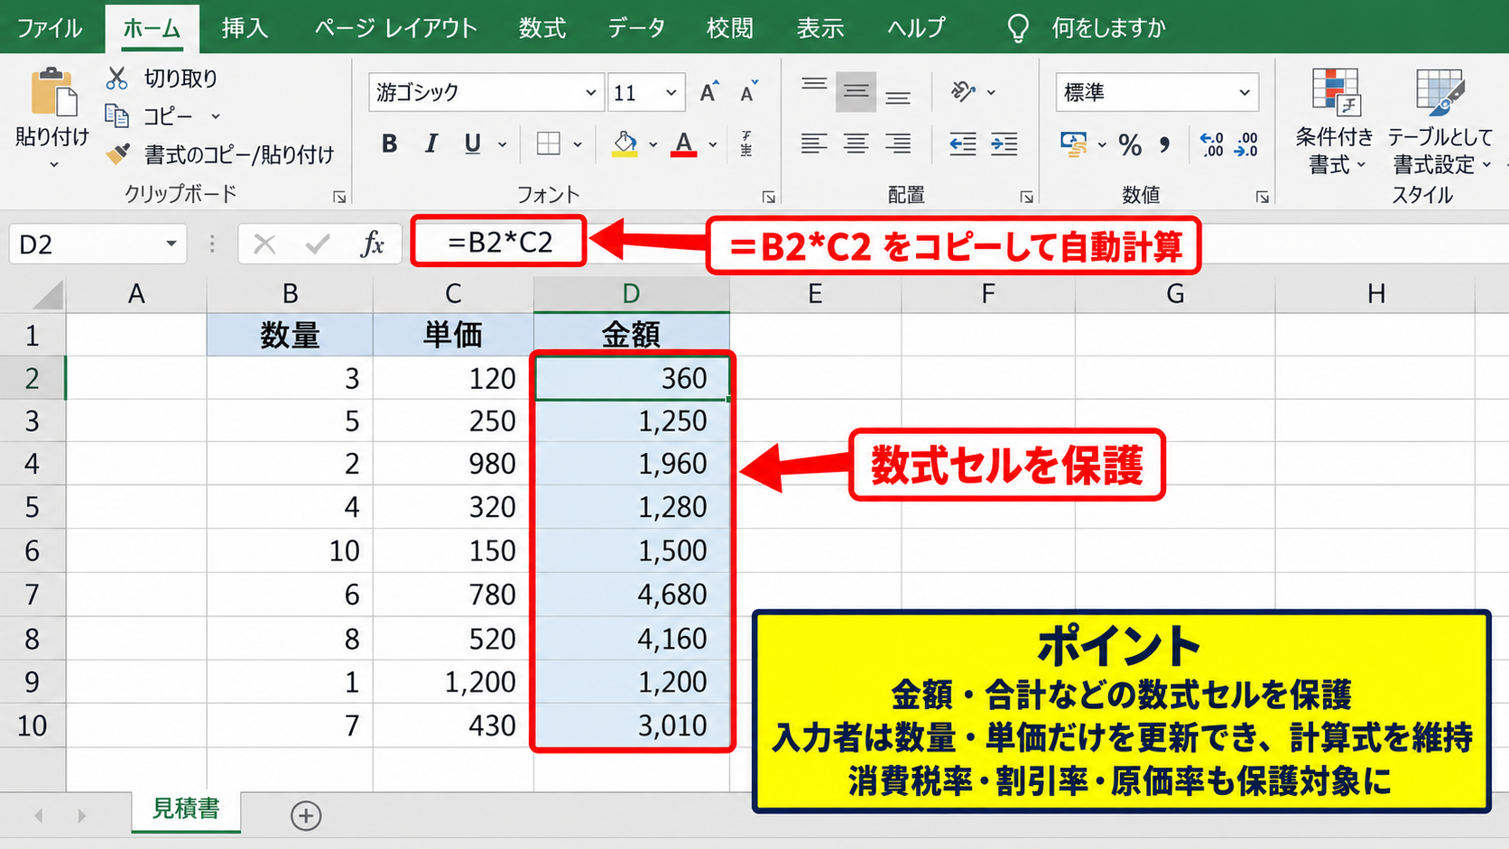Screen dimensions: 1509x849
Task: Increase font size with large A icon
Action: click(x=708, y=92)
